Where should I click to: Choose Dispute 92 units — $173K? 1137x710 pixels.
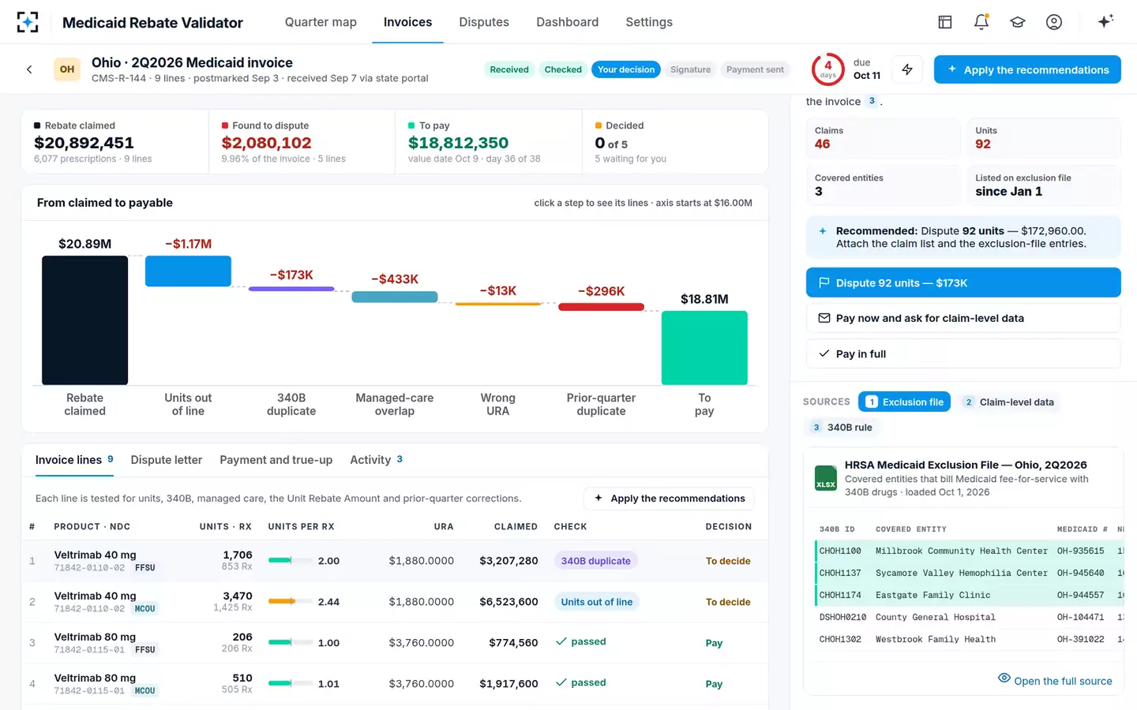[963, 282]
